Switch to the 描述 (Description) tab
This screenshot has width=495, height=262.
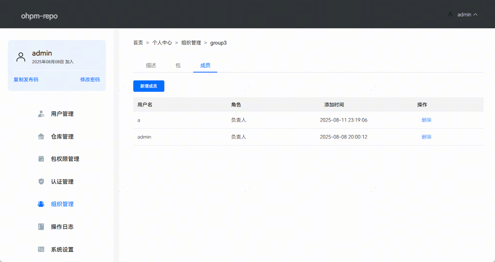click(151, 65)
